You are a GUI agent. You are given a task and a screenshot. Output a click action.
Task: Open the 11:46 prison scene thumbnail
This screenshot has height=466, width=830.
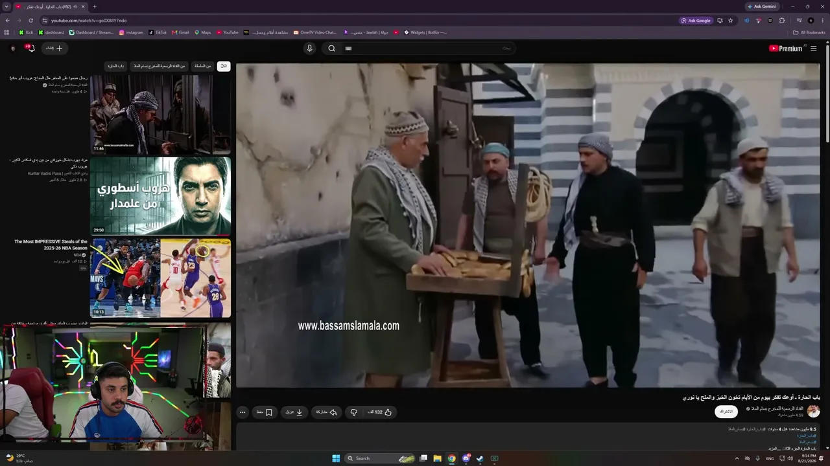(x=160, y=114)
